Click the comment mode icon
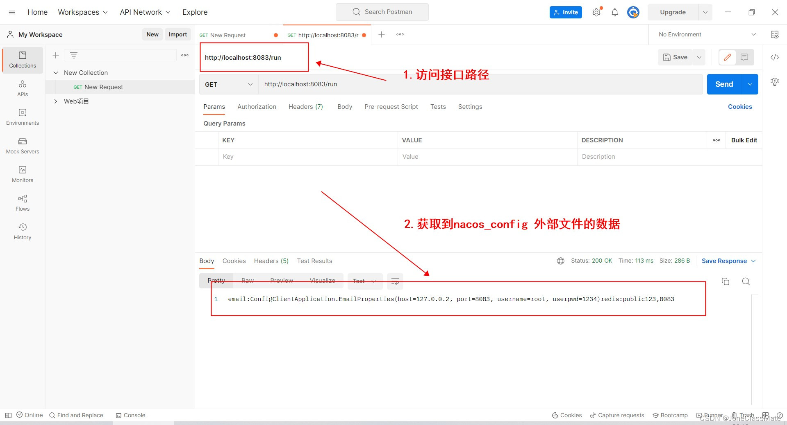This screenshot has height=425, width=787. pos(744,57)
